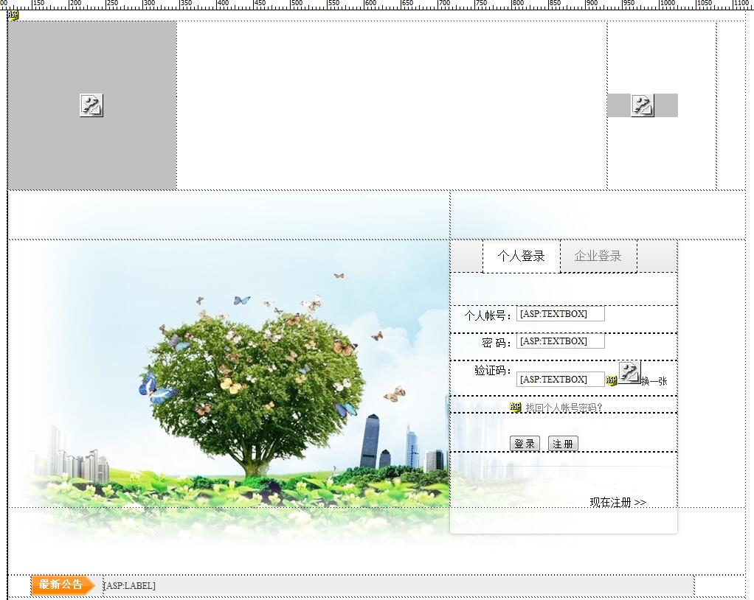Select the broken-image placeholder in the large gray banner box

click(x=91, y=105)
